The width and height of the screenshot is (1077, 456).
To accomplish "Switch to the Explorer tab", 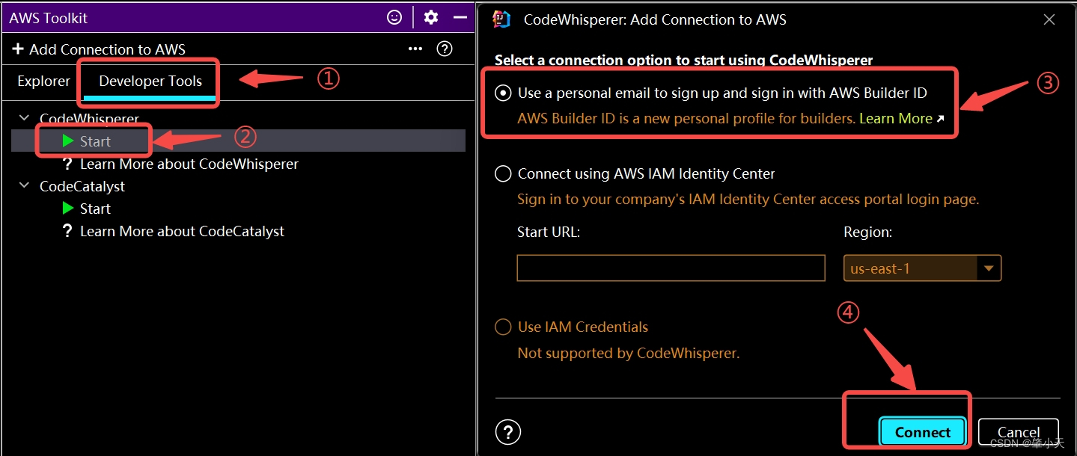I will pyautogui.click(x=43, y=81).
